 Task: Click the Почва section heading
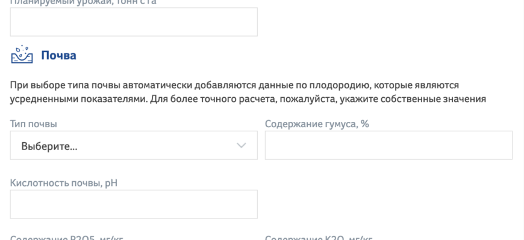[x=58, y=56]
